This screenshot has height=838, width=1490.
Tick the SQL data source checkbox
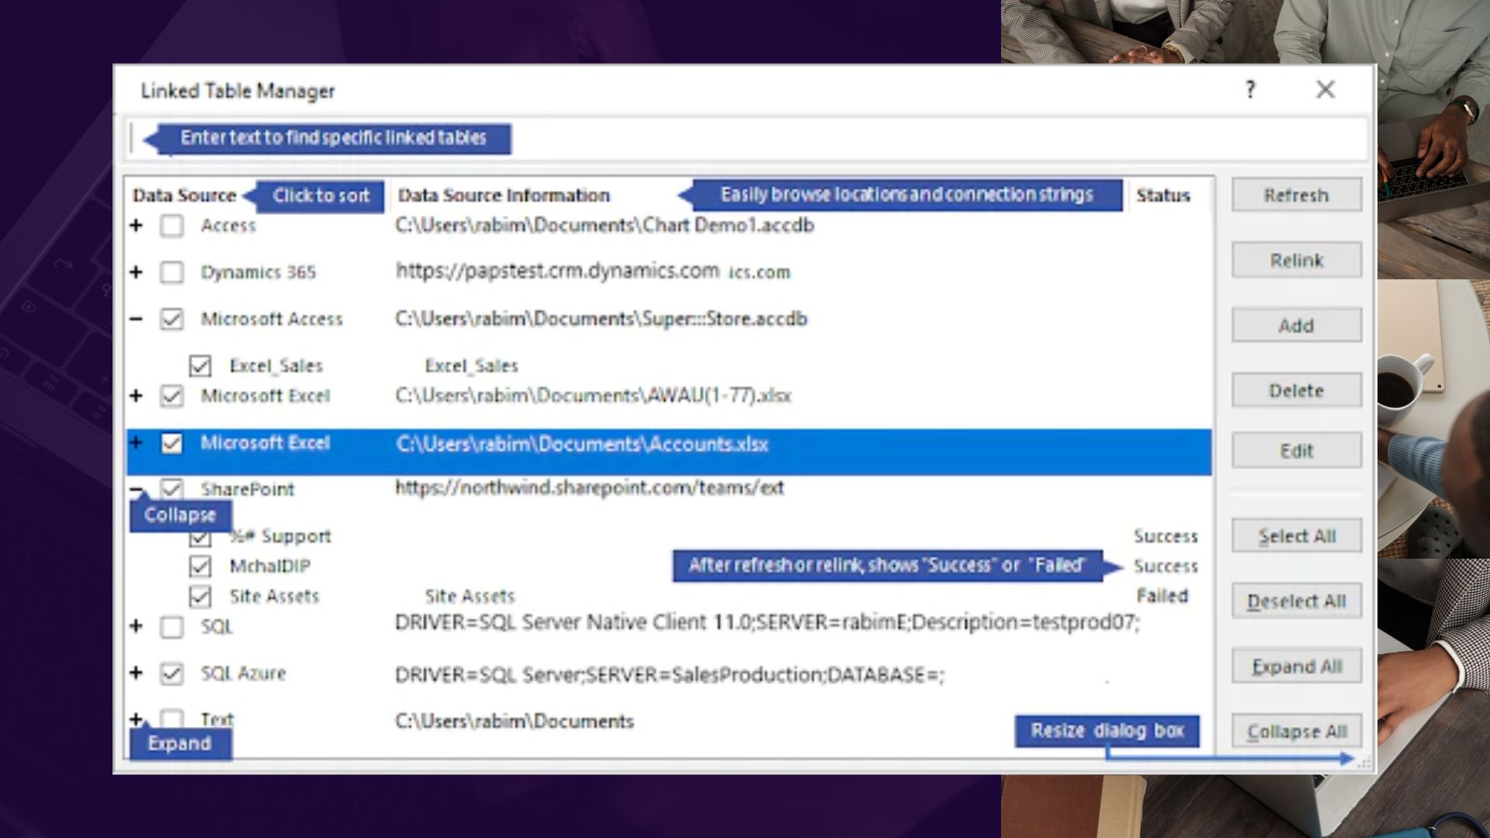click(x=172, y=627)
